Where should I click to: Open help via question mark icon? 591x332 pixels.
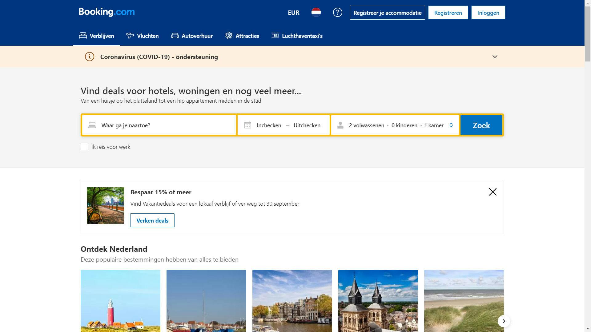[x=337, y=13]
